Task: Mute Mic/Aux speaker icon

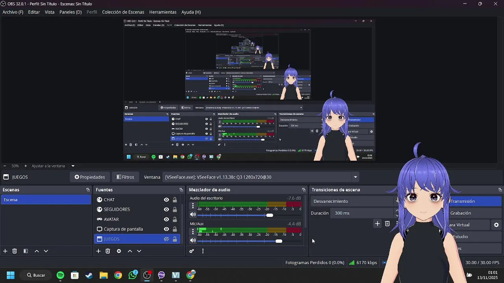Action: click(x=193, y=240)
